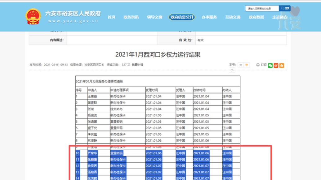Click 办结时间 2021.01.06 in row 8
The height and width of the screenshot is (180, 321).
click(201, 141)
